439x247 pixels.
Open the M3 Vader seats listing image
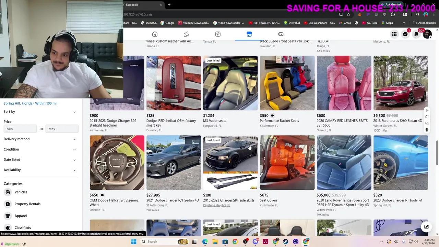click(230, 83)
